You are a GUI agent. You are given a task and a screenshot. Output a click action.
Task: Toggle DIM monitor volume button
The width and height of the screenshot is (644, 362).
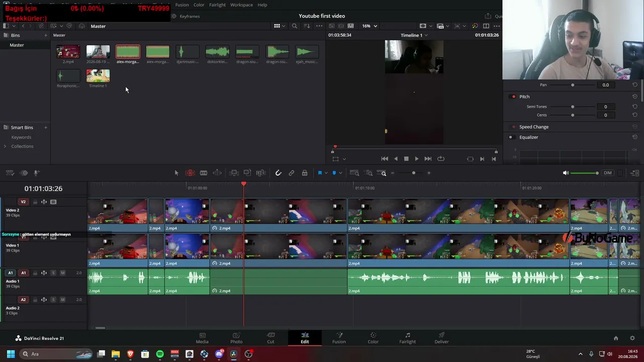(608, 173)
